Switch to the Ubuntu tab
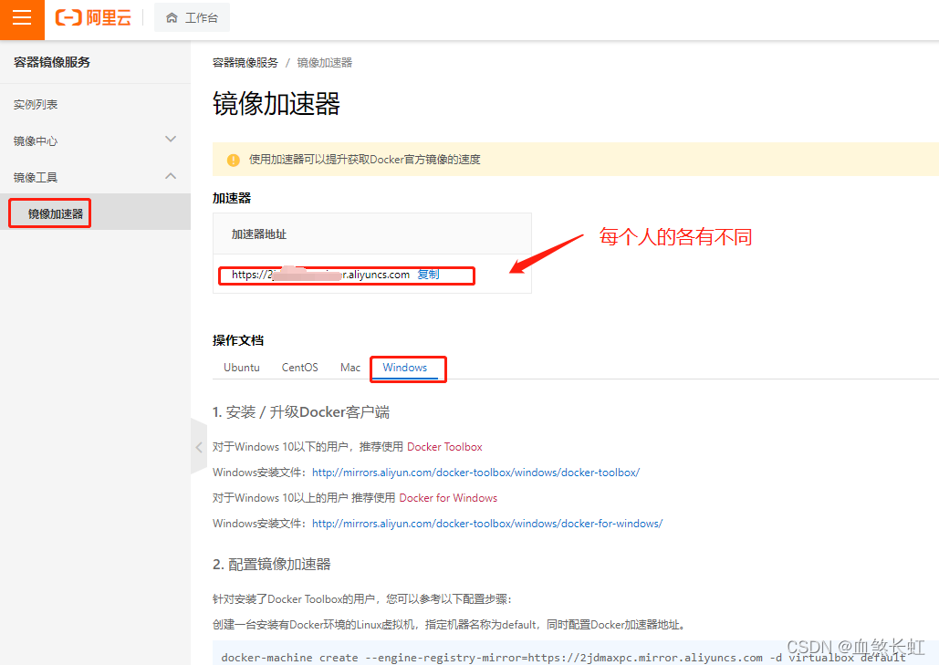939x665 pixels. pos(241,368)
